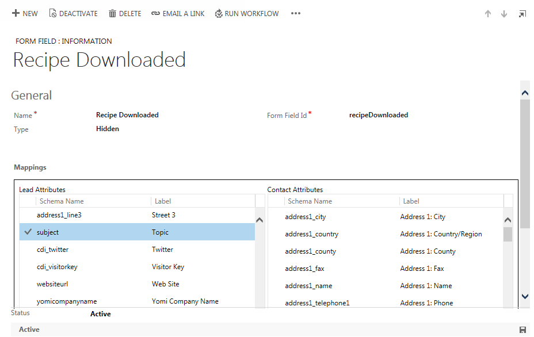Click the New record plus icon
Viewport: 534px width, 337px height.
coord(16,13)
